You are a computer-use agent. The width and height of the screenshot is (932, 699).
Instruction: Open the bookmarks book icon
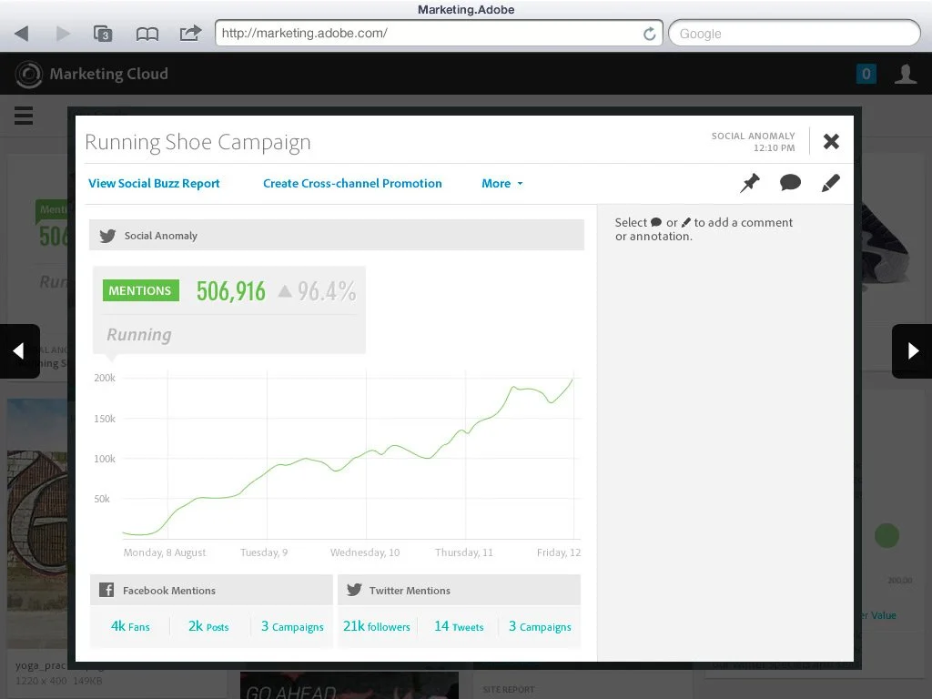click(x=147, y=34)
